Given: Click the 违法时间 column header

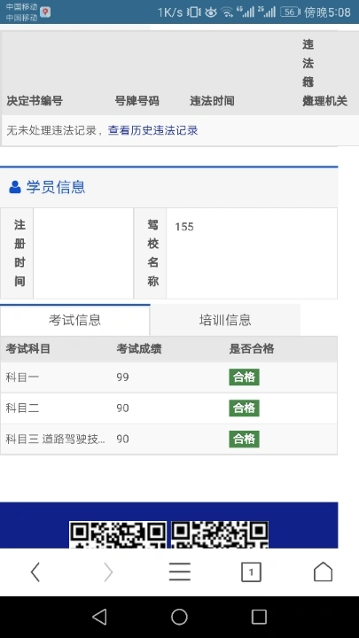Looking at the screenshot, I should [x=212, y=101].
